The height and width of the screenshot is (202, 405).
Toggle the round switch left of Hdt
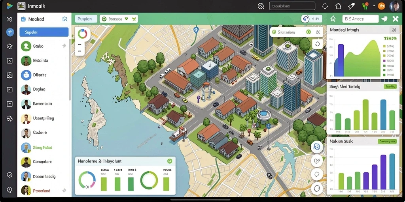[x=305, y=19]
